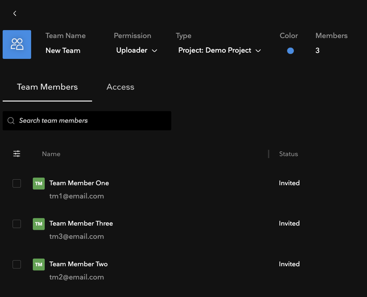Click the column divider next to Status
The height and width of the screenshot is (297, 367).
pos(269,154)
